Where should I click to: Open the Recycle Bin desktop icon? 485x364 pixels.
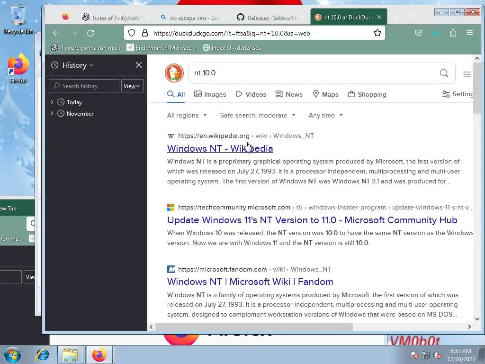[x=18, y=19]
